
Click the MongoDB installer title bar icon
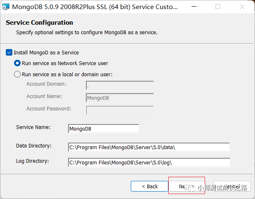click(x=5, y=7)
